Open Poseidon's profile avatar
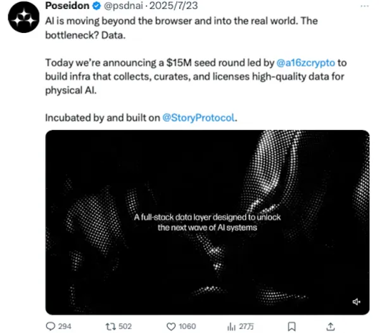 click(x=25, y=18)
